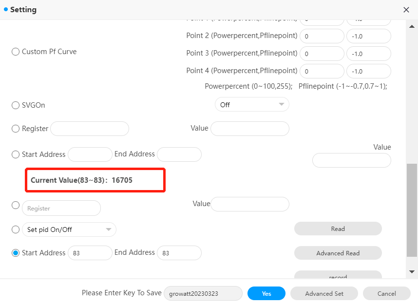Click the Advanced Set button

[324, 293]
